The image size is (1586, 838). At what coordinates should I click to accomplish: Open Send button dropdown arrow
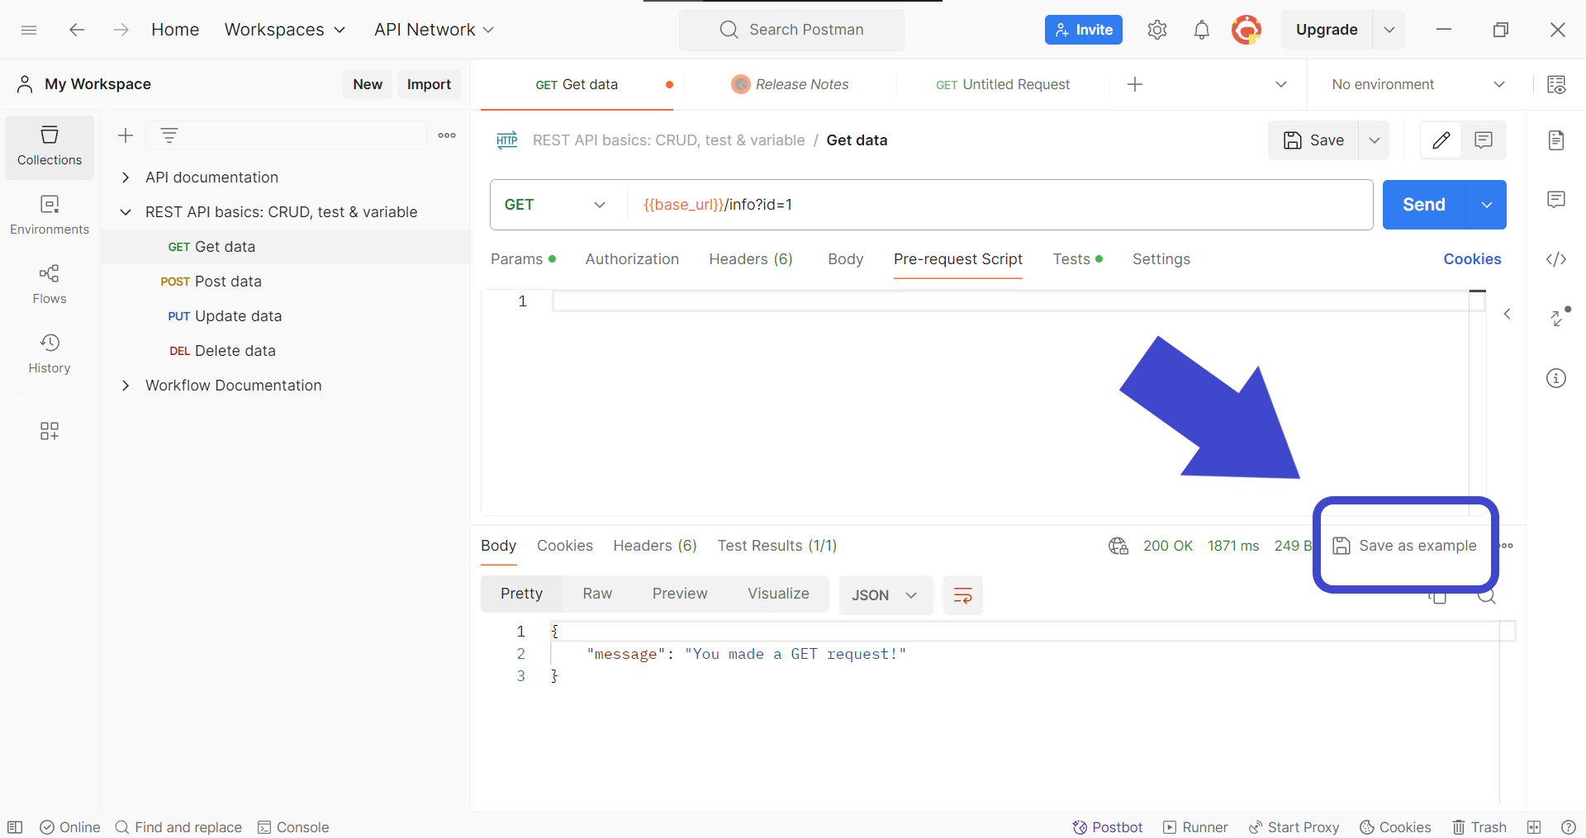pyautogui.click(x=1487, y=205)
